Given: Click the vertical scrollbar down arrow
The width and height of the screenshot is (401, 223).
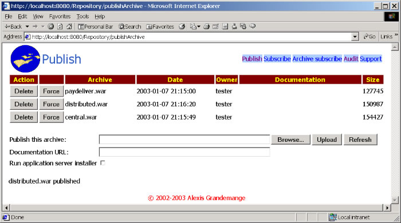Looking at the screenshot, I should (x=395, y=200).
